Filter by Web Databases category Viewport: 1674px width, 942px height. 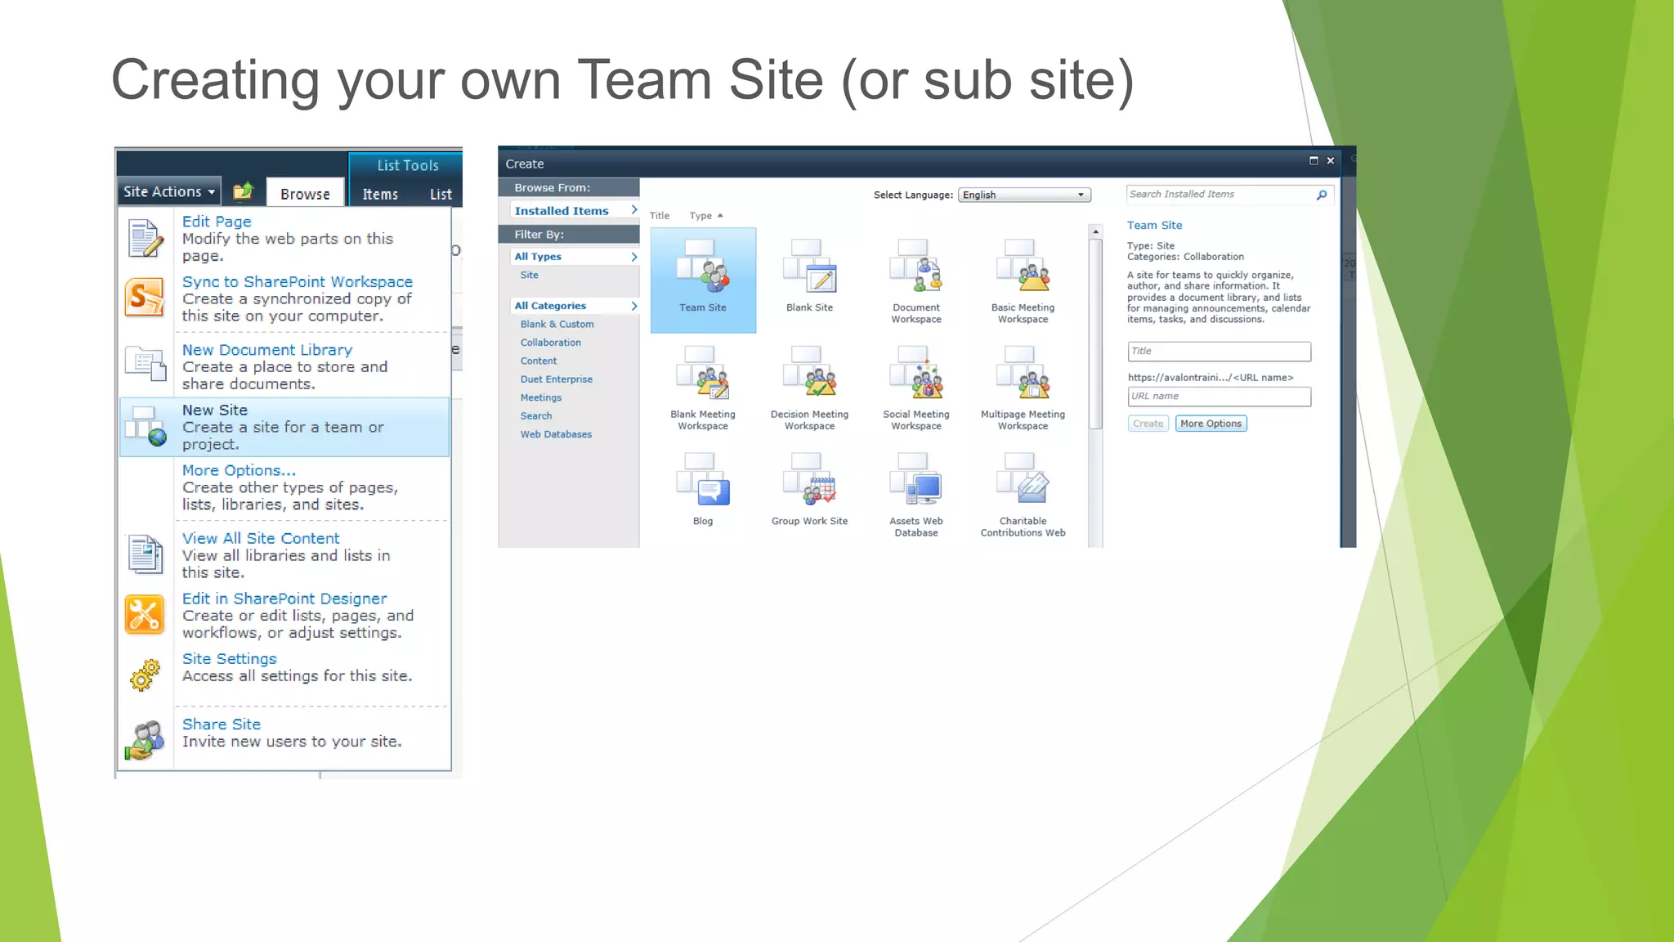click(556, 434)
